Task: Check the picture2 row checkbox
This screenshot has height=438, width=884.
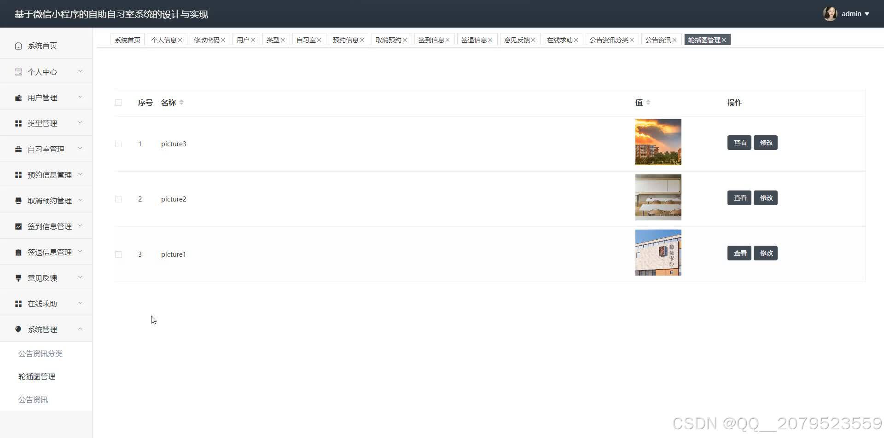Action: click(118, 199)
